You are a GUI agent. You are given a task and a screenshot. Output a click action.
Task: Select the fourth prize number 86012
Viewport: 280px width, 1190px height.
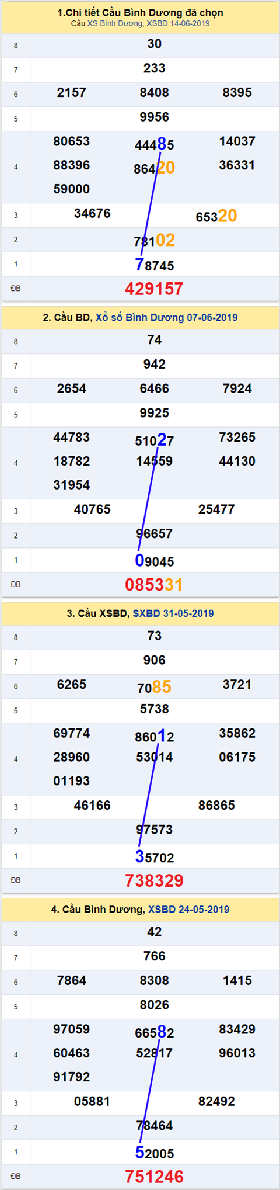[x=155, y=736]
